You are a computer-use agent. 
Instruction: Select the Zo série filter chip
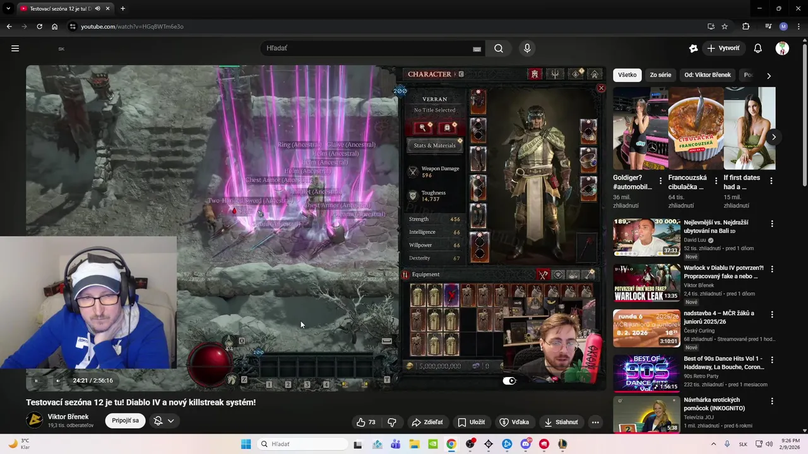(x=660, y=75)
